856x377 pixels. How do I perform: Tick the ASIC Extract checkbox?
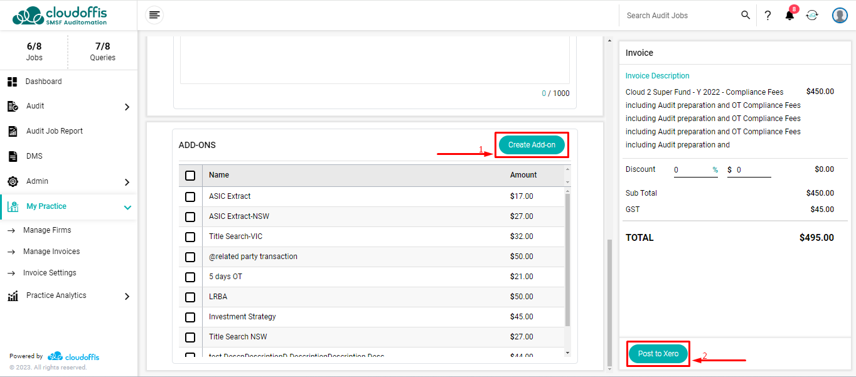pos(190,197)
